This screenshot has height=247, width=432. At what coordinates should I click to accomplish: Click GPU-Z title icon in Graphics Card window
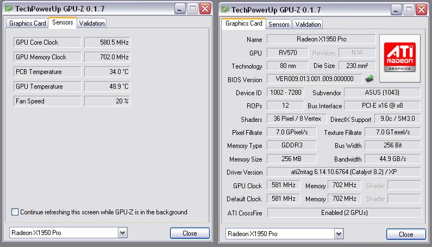click(x=226, y=10)
